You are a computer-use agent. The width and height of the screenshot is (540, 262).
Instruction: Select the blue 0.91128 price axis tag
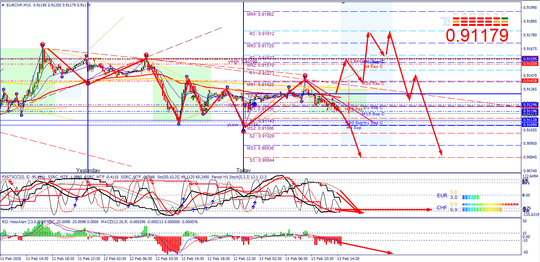pos(530,120)
